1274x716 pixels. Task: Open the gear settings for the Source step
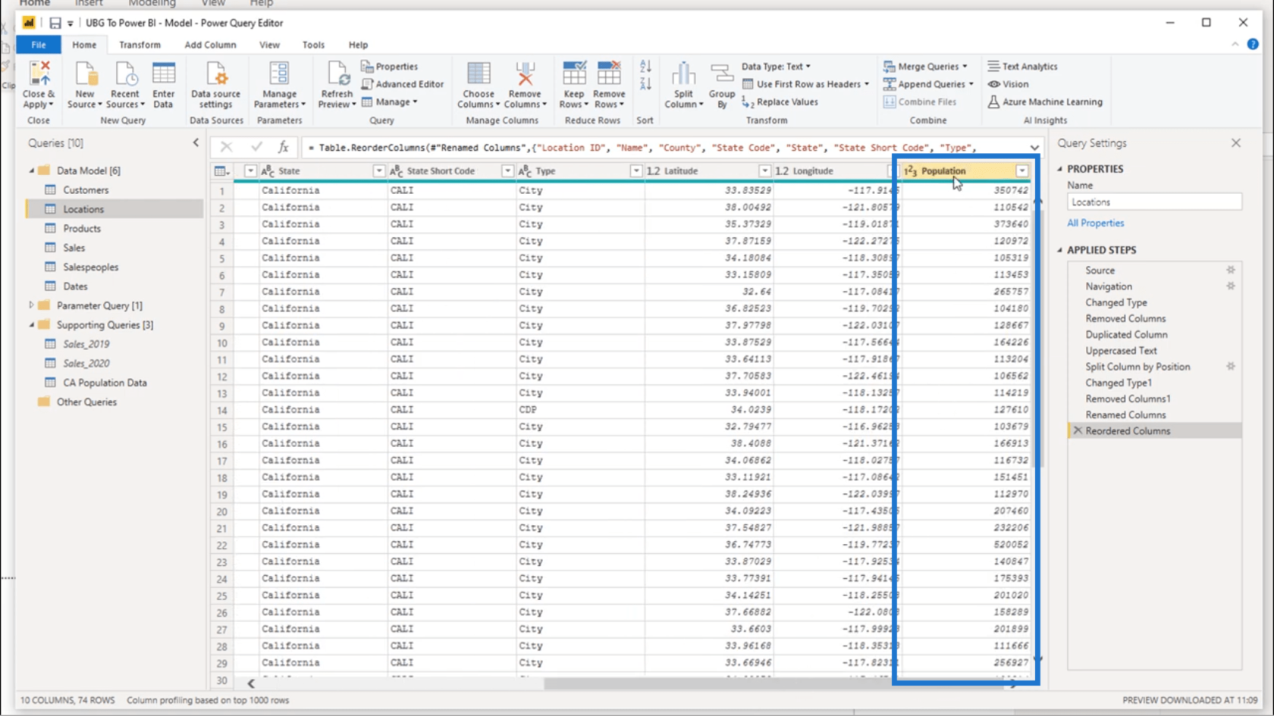(1231, 270)
